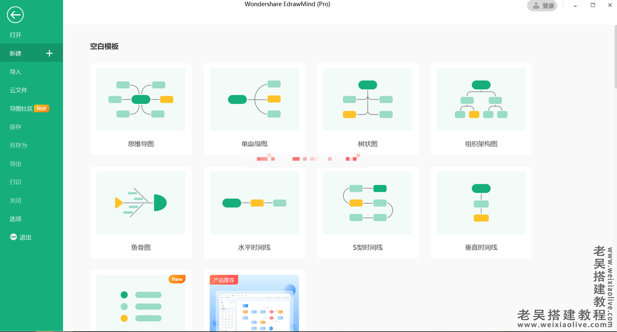Open the 打开 menu item
The image size is (617, 332).
(31, 35)
